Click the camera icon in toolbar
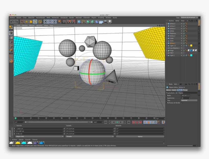 [x=105, y=22]
